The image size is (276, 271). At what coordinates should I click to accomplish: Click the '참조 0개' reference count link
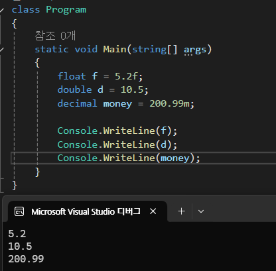click(55, 36)
